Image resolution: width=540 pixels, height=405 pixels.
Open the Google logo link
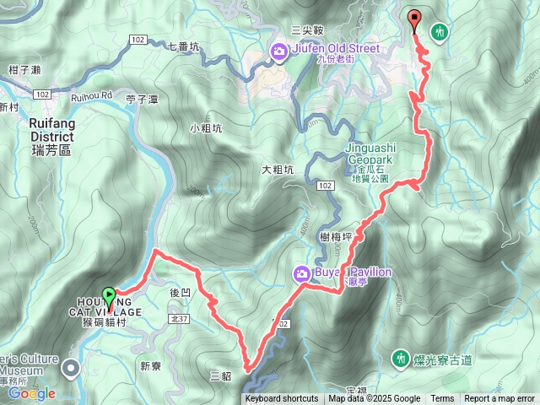(32, 394)
